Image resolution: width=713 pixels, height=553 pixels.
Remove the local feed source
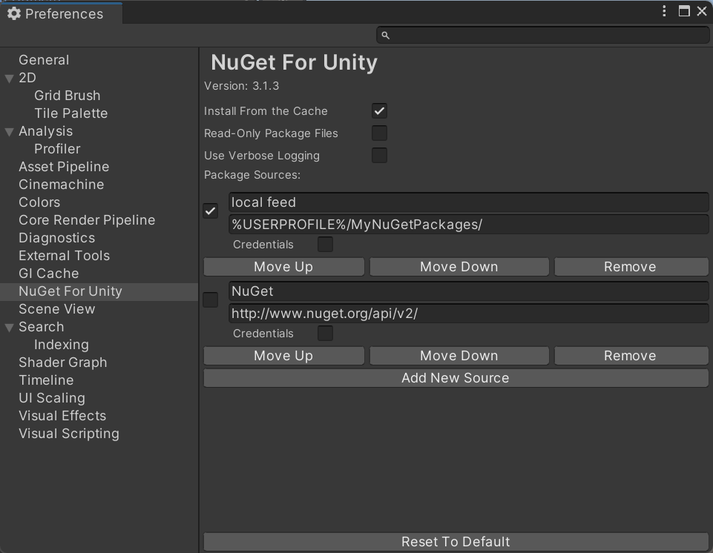[x=630, y=266]
